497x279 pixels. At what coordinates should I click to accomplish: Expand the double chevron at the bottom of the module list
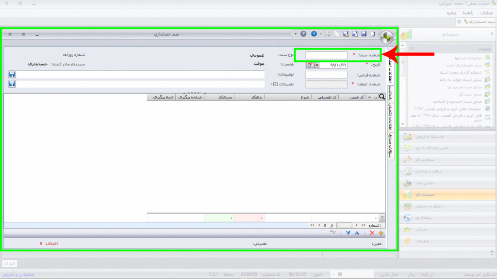coord(492,252)
